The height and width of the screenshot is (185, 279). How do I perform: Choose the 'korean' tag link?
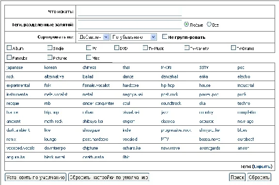pos(50,67)
